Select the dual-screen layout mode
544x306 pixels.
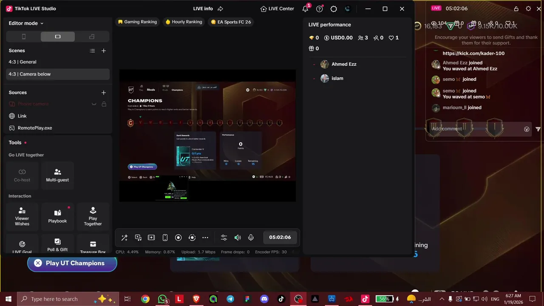click(x=92, y=37)
